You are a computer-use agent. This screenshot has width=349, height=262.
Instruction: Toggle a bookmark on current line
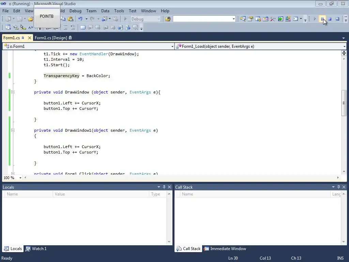pos(82,27)
